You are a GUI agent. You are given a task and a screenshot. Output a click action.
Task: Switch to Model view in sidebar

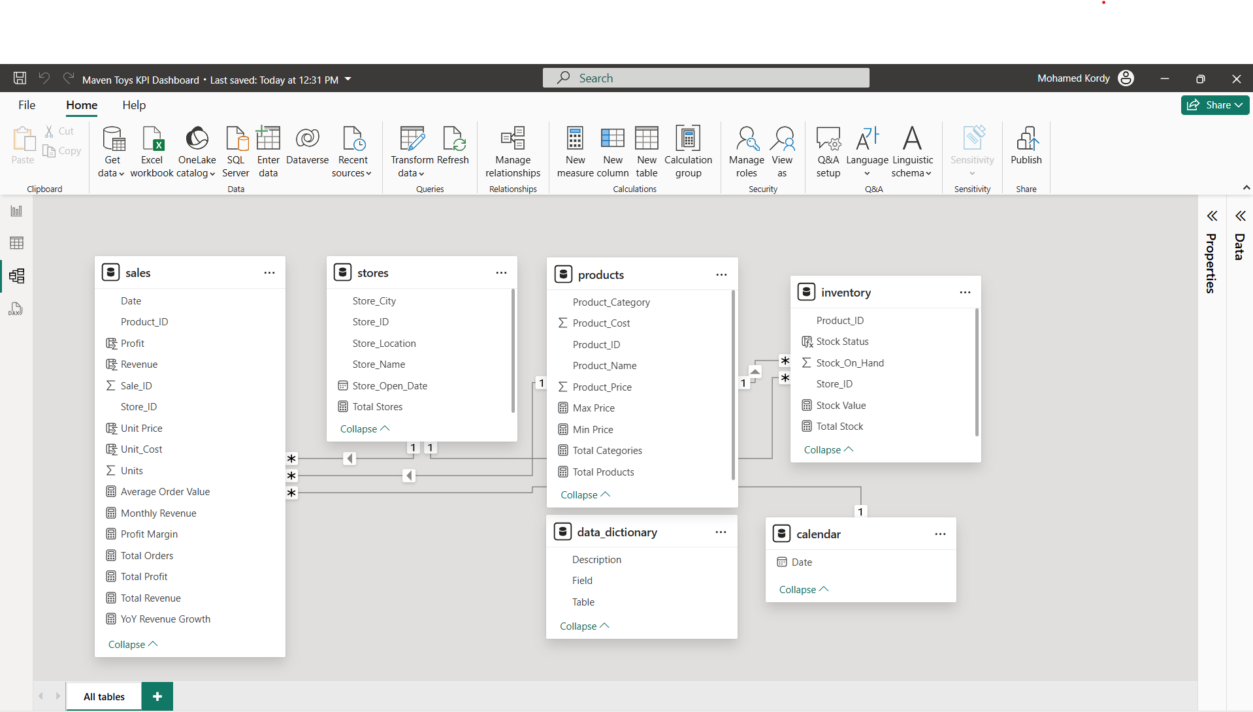coord(16,276)
